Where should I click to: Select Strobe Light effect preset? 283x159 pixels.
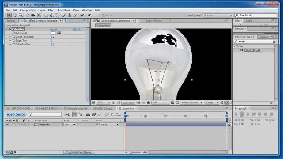(252, 50)
